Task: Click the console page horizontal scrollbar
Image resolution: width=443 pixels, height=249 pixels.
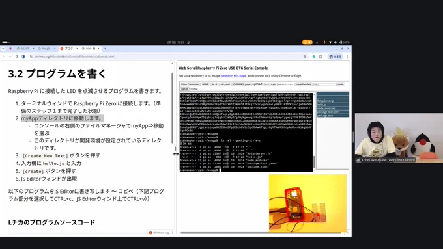Action: [261, 233]
